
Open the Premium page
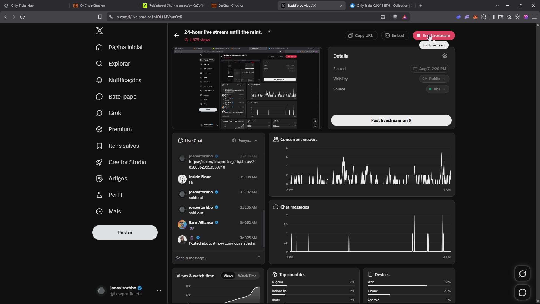pos(114,129)
